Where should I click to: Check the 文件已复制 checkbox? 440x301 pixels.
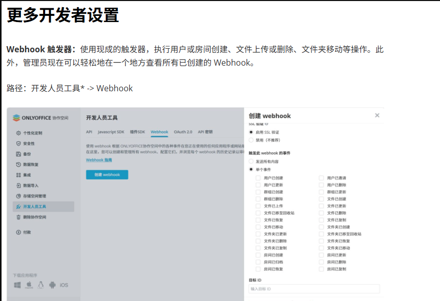(x=322, y=220)
